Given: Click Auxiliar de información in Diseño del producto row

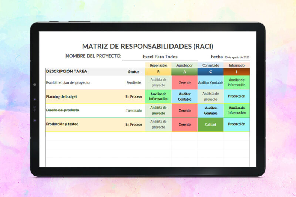Looking at the screenshot, I should coord(237,111).
